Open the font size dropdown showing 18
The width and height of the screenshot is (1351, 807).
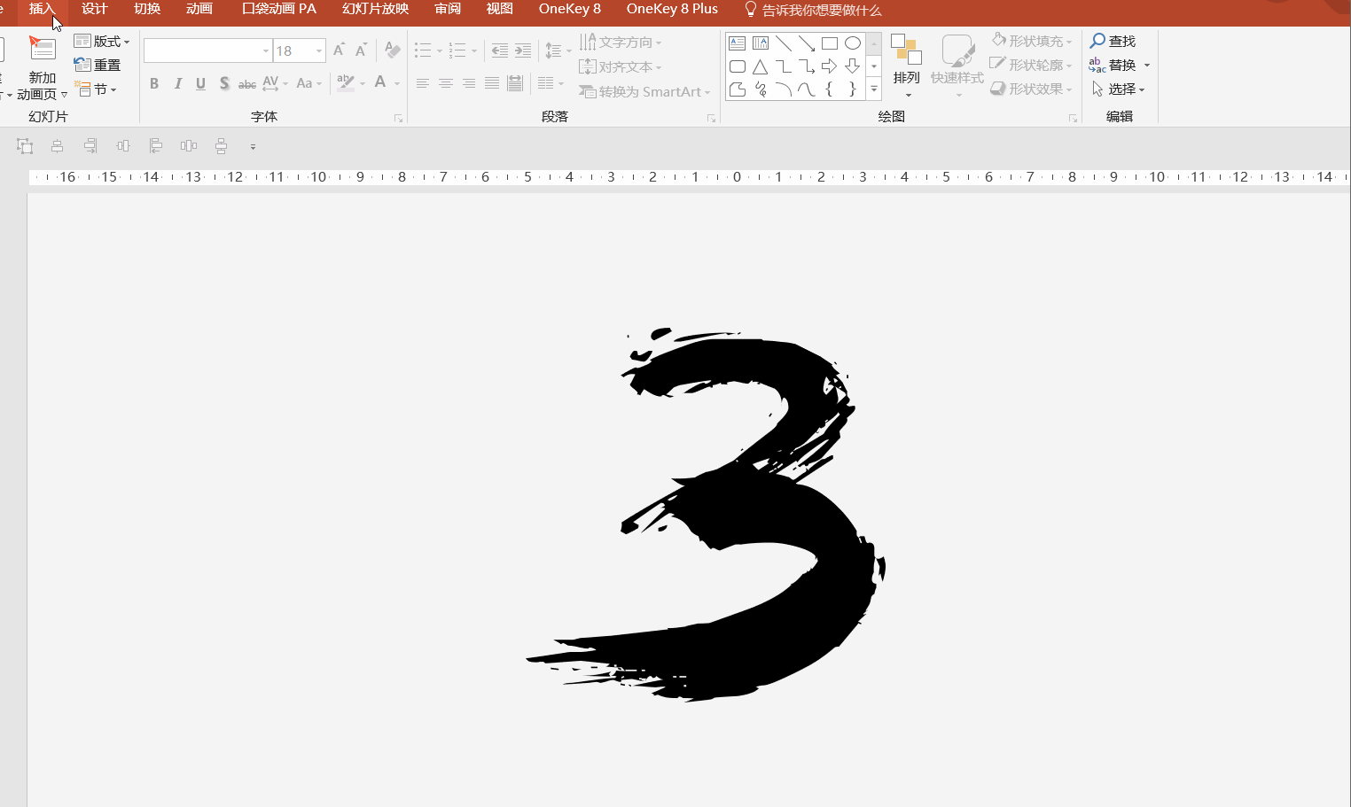319,50
